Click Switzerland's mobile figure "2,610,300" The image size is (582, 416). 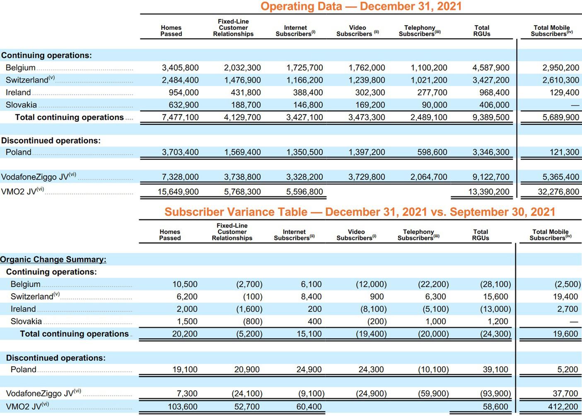coord(561,80)
